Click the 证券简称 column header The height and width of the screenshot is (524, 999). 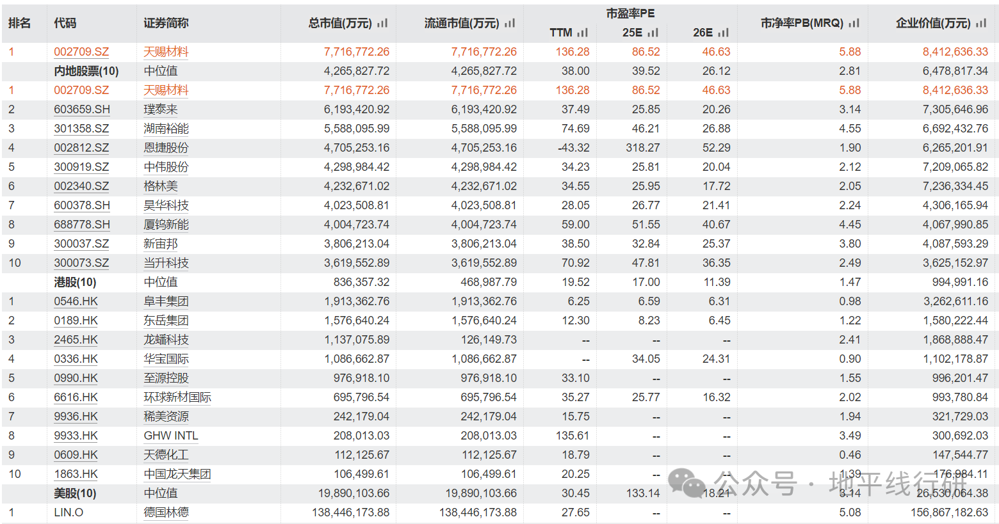pyautogui.click(x=166, y=23)
